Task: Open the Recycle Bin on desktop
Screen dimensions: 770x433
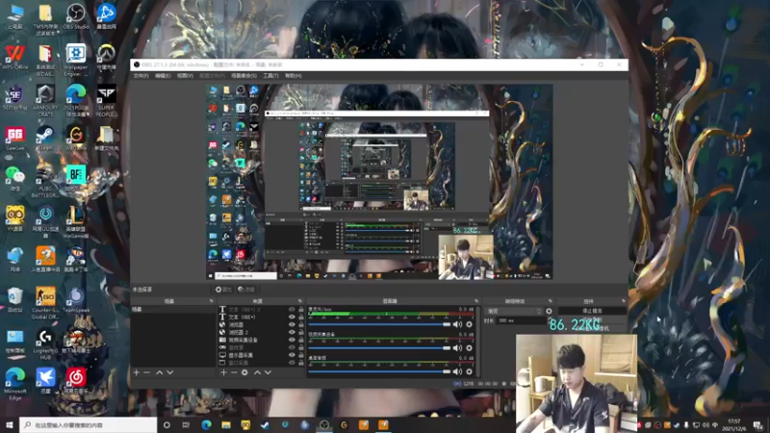Action: point(15,300)
